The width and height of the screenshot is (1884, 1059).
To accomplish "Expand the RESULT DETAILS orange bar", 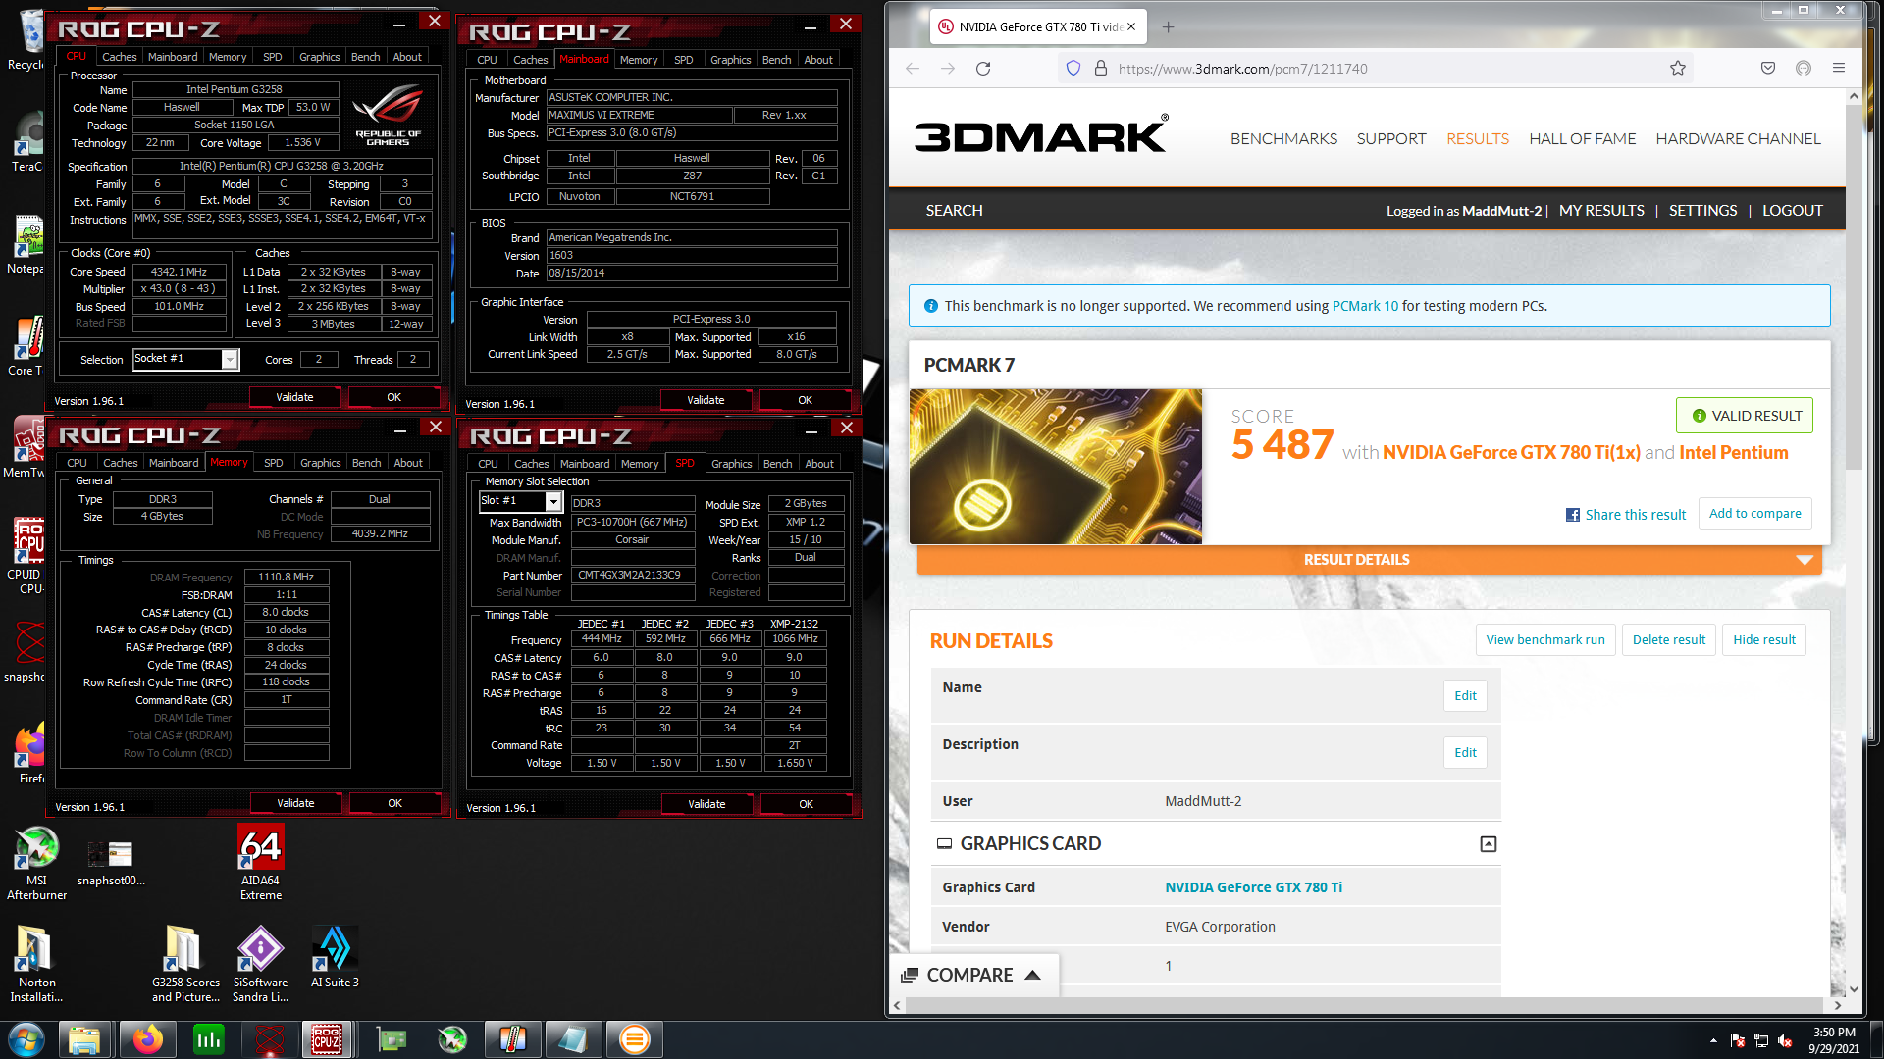I will coord(1369,560).
